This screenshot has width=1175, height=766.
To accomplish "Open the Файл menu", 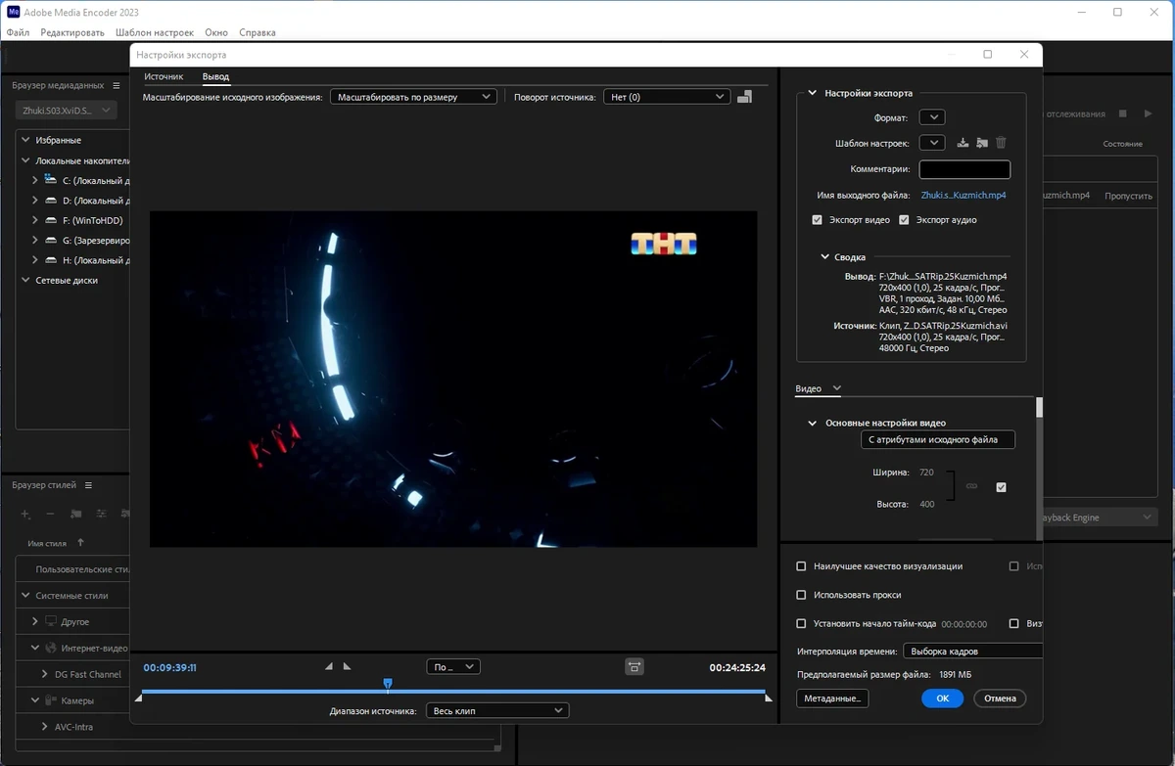I will click(18, 32).
